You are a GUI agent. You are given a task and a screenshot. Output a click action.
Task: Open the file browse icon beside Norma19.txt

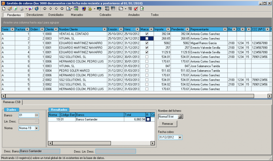click(180, 117)
